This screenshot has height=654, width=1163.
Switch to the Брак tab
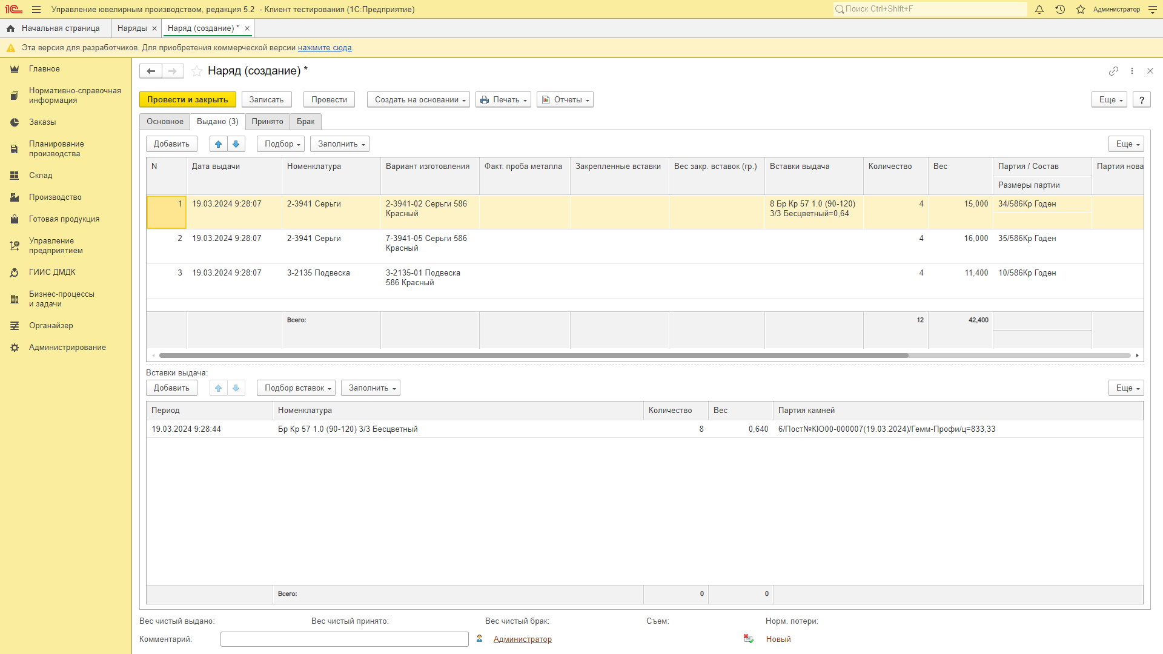point(306,122)
